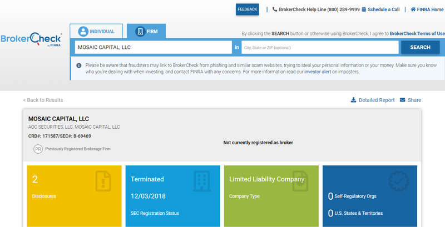The image size is (445, 227).
Task: Open BrokerCheck Terms of Use link
Action: (x=417, y=33)
